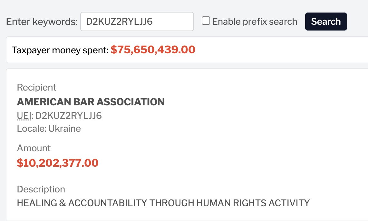
Task: Click the underlined UEI abbreviation
Action: tap(24, 116)
